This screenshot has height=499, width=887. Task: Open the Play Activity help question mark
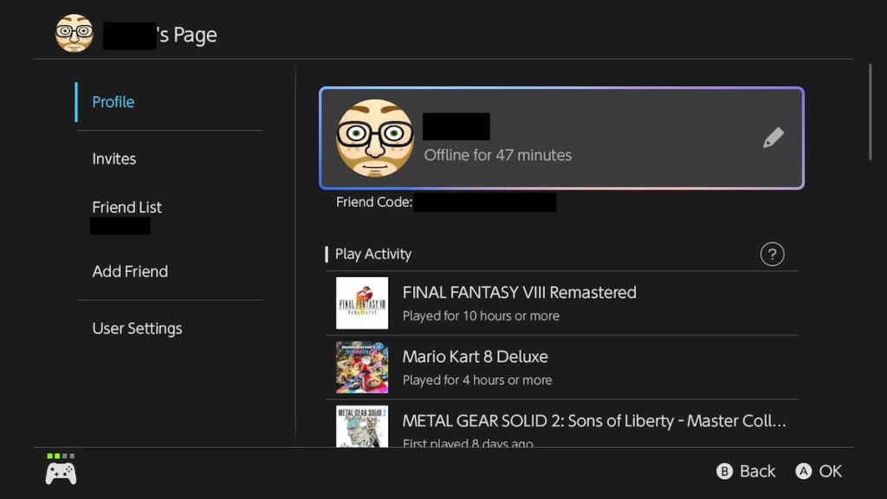[772, 254]
